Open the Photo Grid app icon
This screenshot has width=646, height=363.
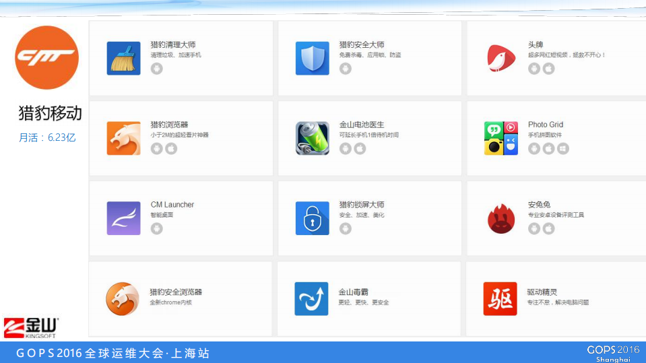point(501,138)
